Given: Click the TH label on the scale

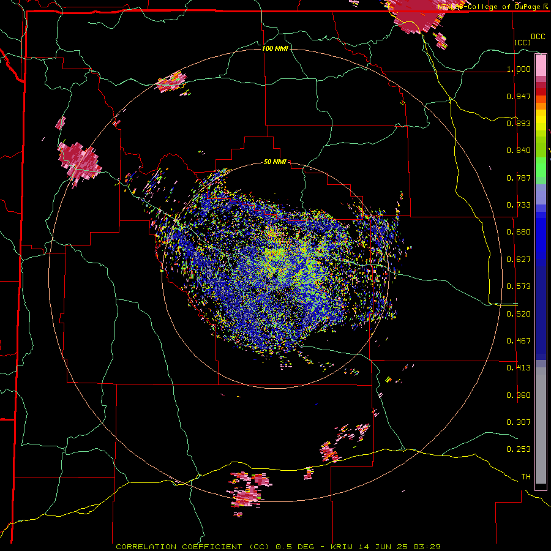Looking at the screenshot, I should tap(526, 477).
